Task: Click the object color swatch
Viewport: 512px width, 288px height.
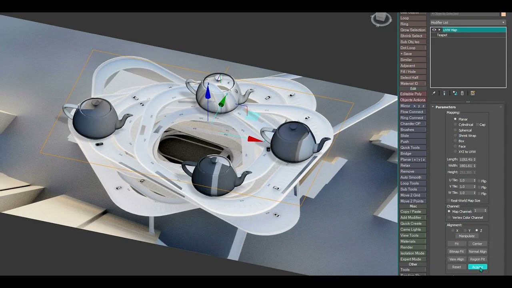Action: (504, 14)
